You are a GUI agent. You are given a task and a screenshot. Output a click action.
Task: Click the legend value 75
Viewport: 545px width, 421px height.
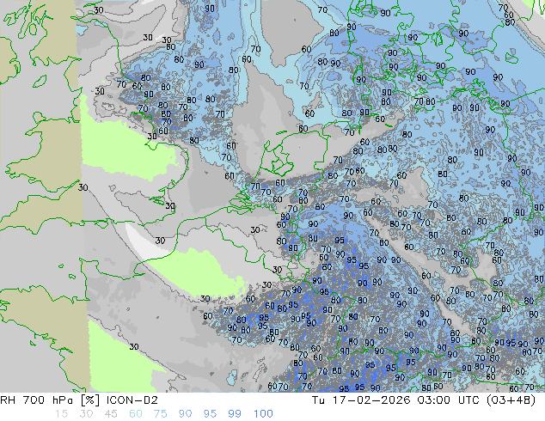160,414
